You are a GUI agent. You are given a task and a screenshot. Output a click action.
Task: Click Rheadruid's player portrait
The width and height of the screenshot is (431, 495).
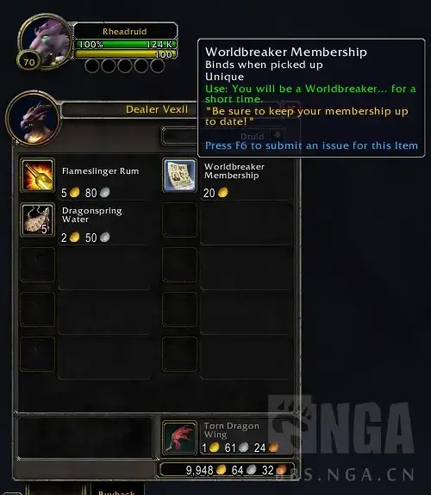pos(47,40)
